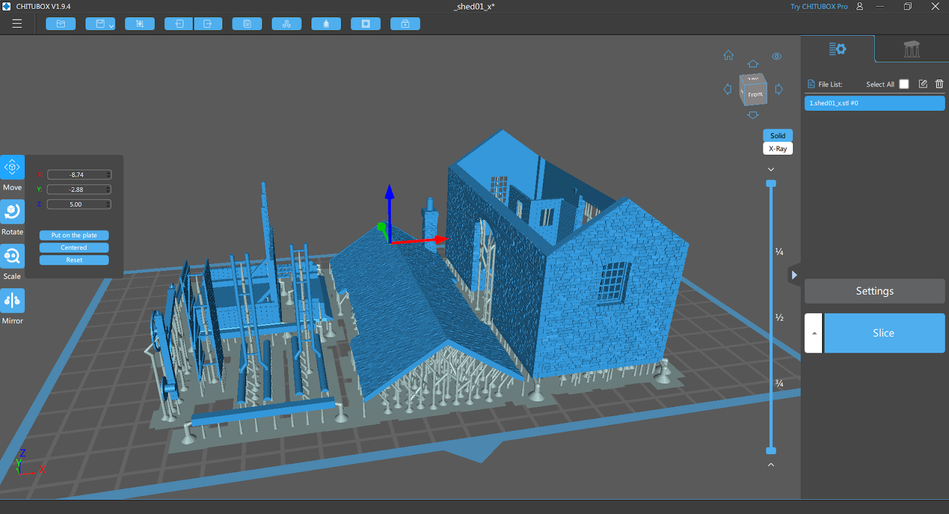
Task: Click the Y position stepper arrows
Action: [x=109, y=189]
